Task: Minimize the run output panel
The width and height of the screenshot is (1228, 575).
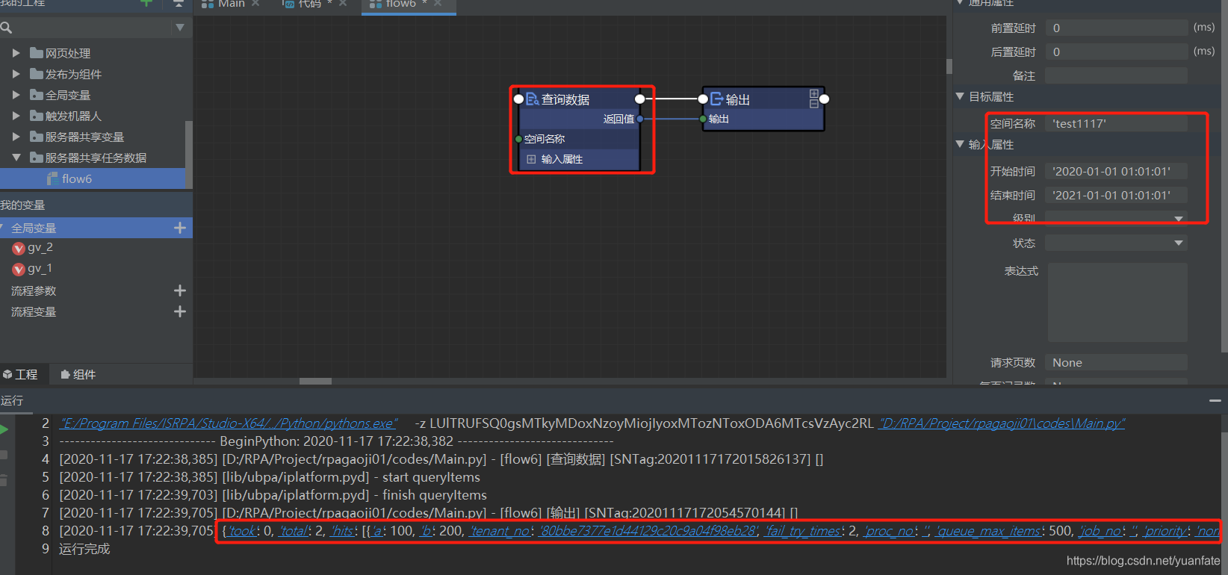Action: pyautogui.click(x=1215, y=401)
